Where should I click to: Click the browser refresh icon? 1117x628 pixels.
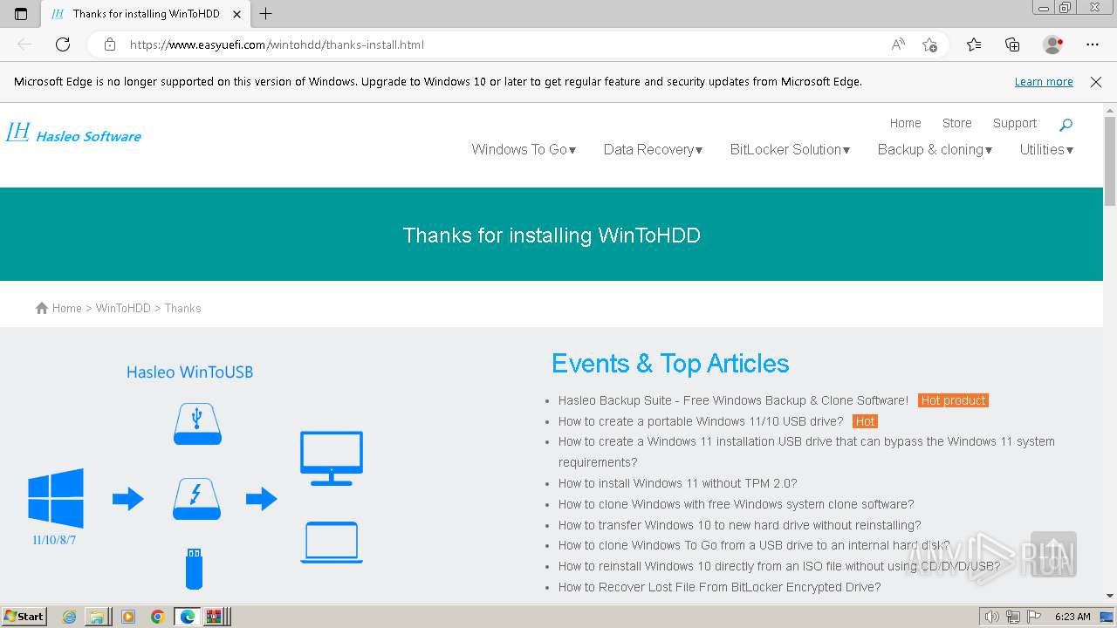point(63,44)
